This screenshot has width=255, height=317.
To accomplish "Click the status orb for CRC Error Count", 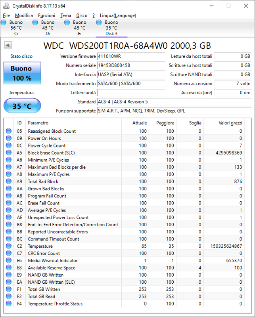I will (x=9, y=253).
